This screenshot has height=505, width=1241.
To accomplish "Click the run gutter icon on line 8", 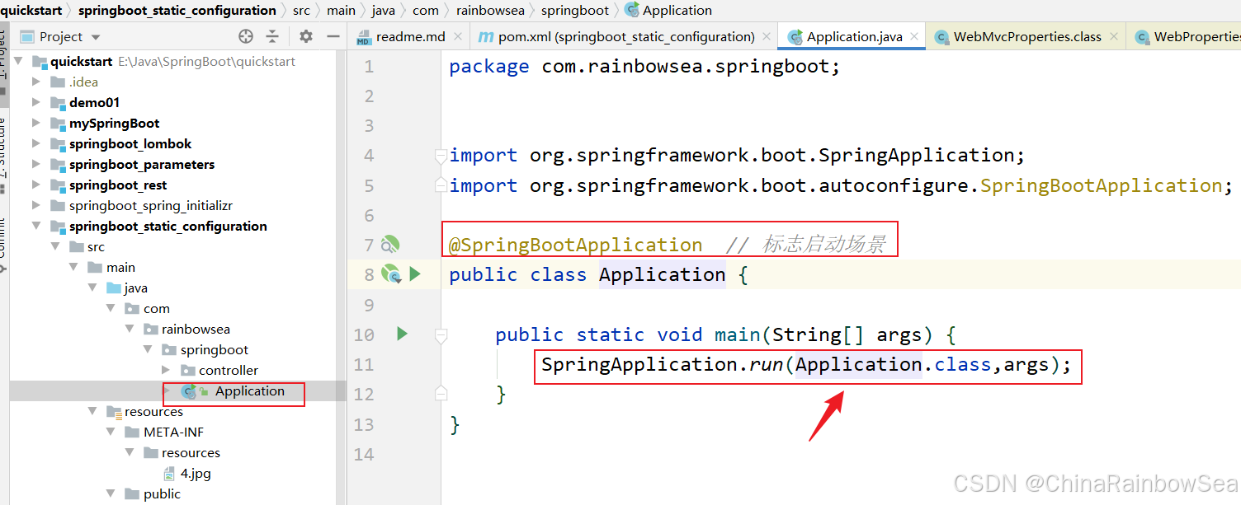I will [415, 274].
